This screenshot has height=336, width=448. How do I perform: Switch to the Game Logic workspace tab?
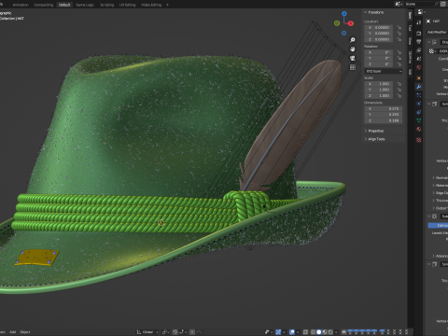pos(85,5)
